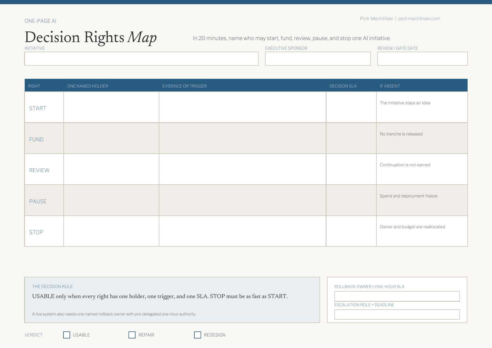Click the 'In 20 minutes' subtitle text

(x=292, y=38)
